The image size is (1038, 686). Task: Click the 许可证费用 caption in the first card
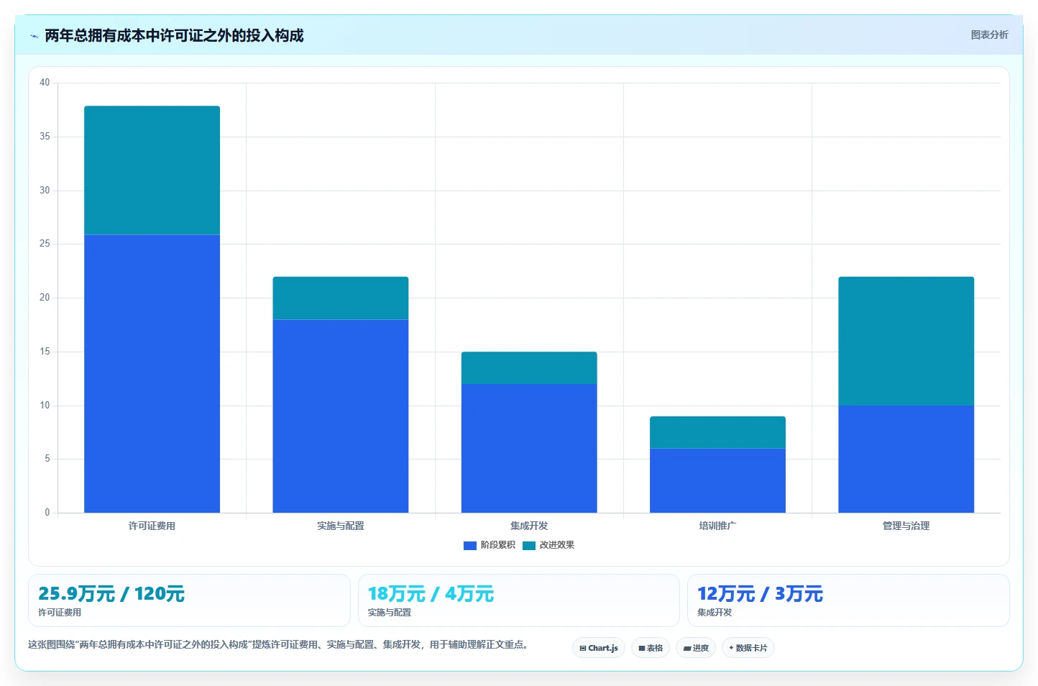pyautogui.click(x=60, y=613)
